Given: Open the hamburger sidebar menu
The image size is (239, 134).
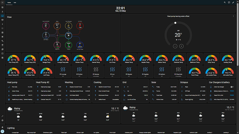Looking at the screenshot, I should tap(2, 2).
